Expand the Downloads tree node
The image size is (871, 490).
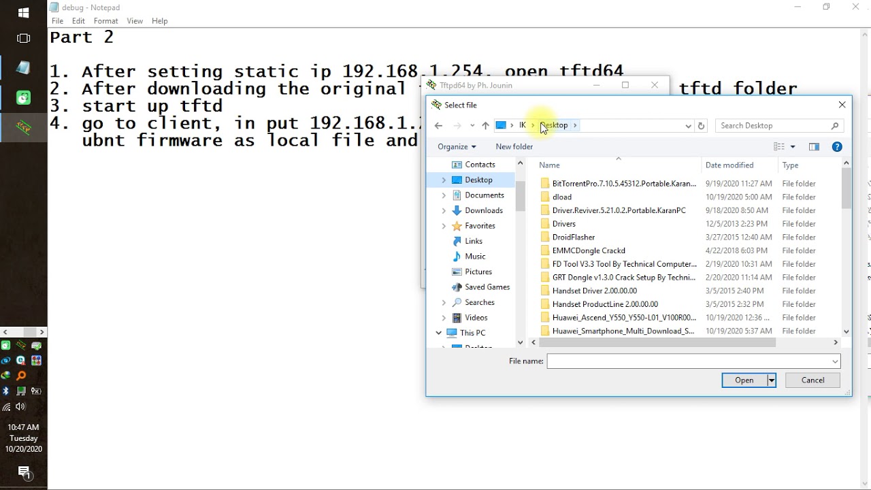[x=444, y=210]
